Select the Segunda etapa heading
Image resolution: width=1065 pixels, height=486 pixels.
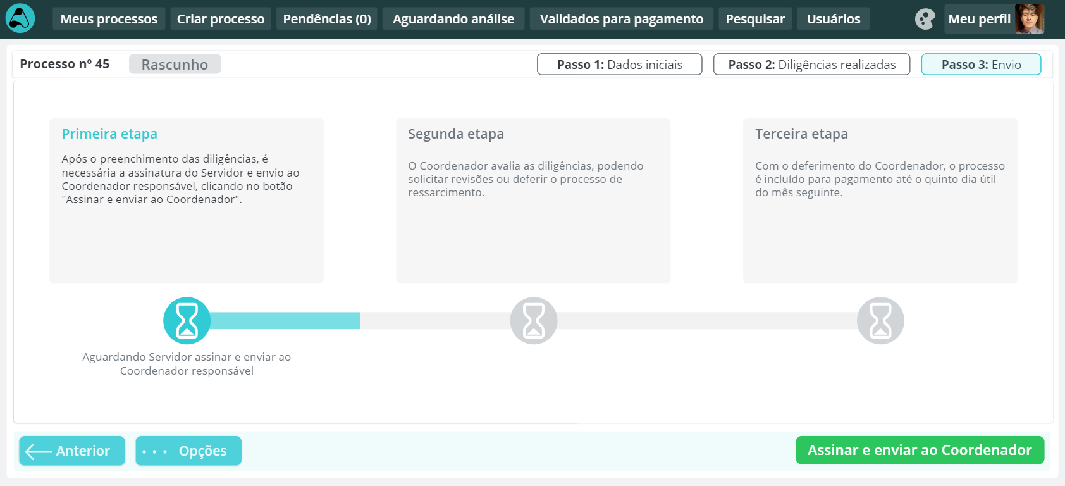coord(456,134)
